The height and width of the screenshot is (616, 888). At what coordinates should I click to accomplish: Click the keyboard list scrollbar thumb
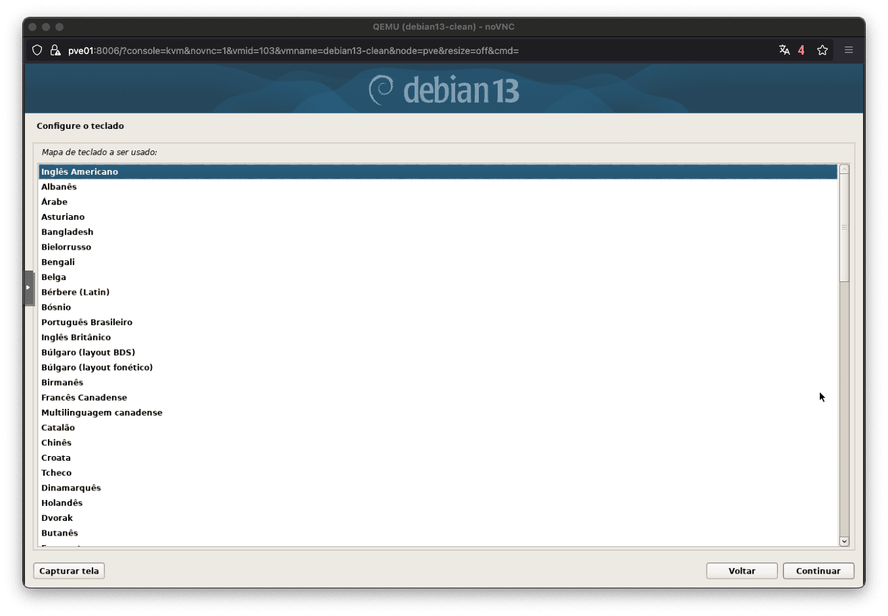coord(843,228)
